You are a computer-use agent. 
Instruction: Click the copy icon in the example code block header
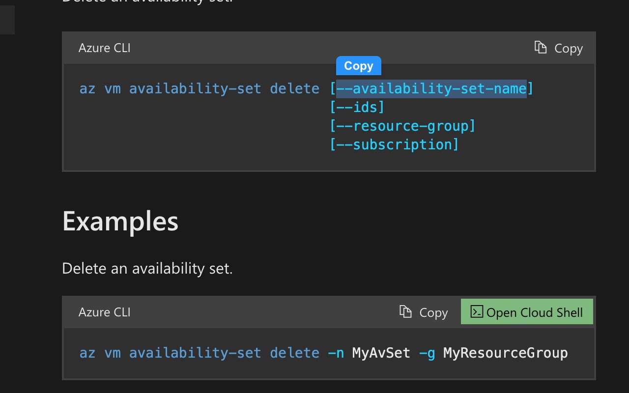405,312
